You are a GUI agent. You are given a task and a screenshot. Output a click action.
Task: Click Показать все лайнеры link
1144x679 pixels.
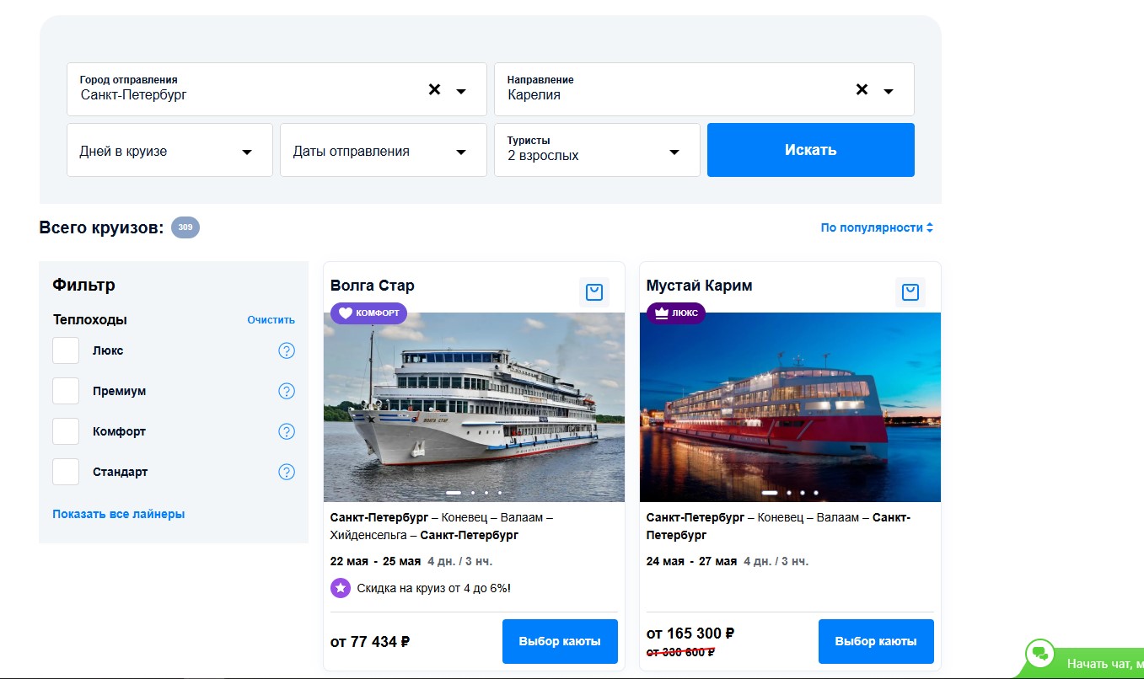pos(119,514)
